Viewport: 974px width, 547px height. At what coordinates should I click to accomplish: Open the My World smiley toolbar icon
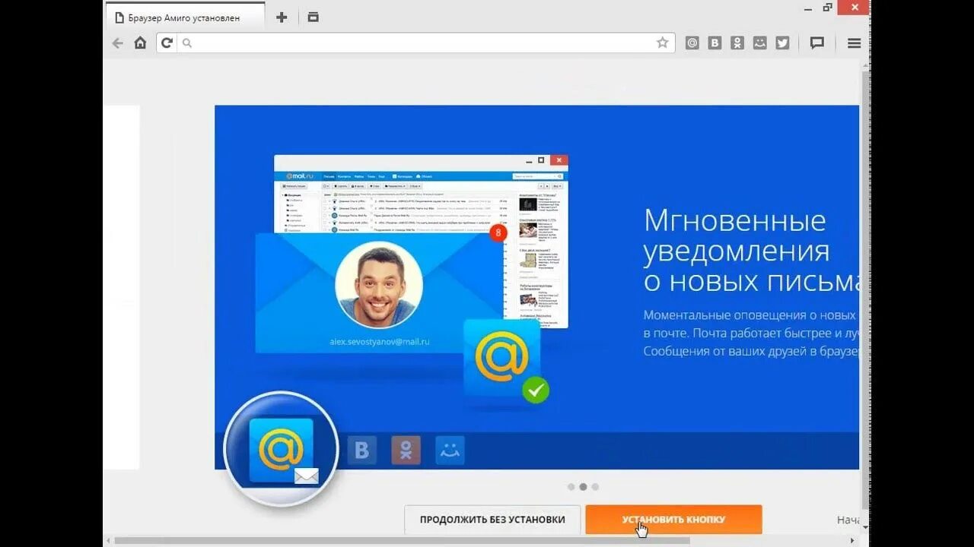(759, 43)
